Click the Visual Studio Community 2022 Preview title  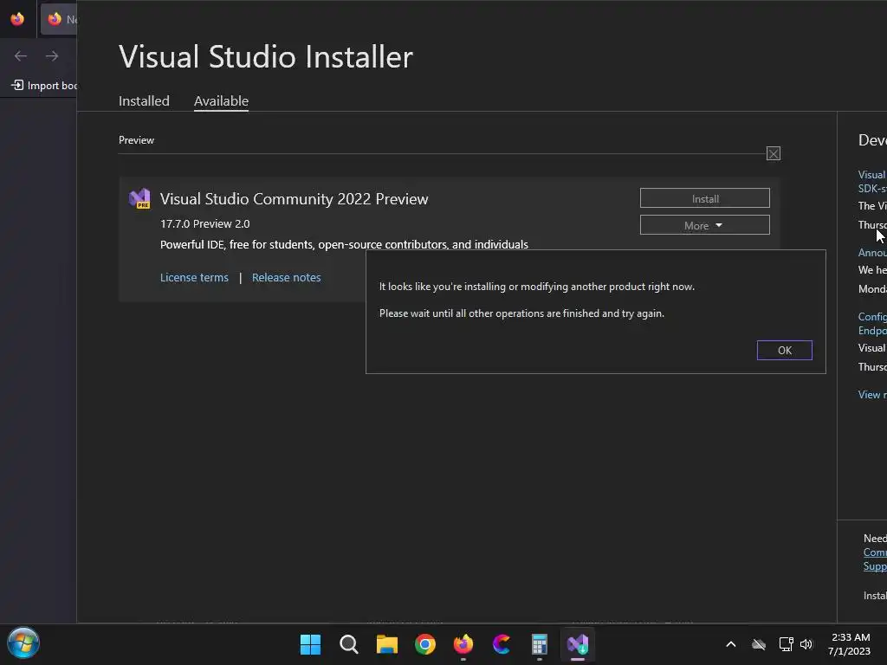point(295,199)
